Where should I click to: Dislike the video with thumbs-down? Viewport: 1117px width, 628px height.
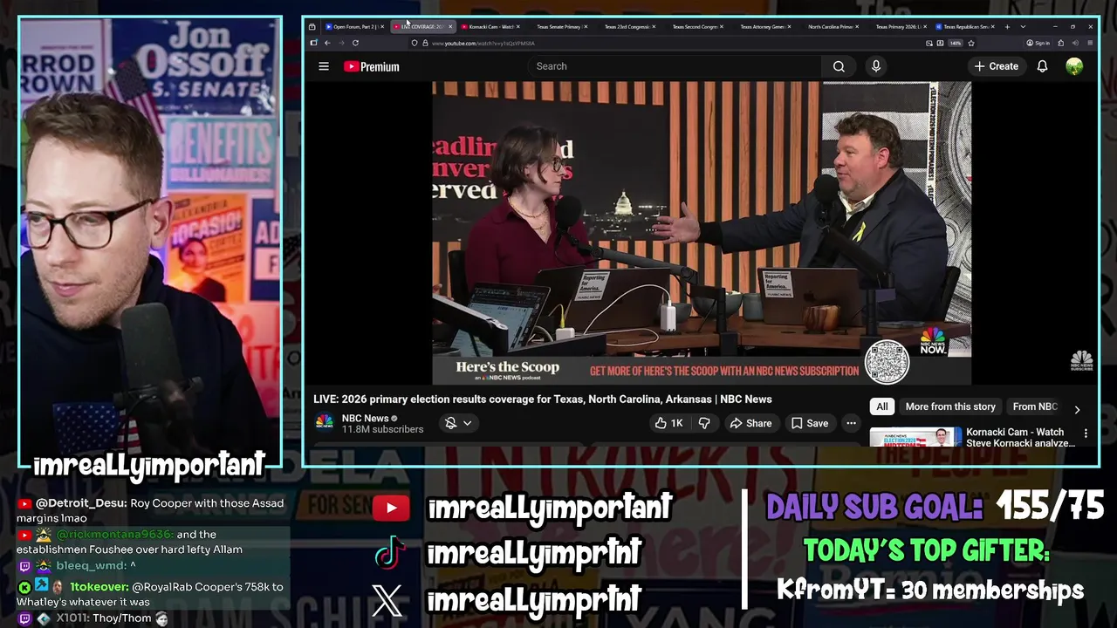point(704,423)
